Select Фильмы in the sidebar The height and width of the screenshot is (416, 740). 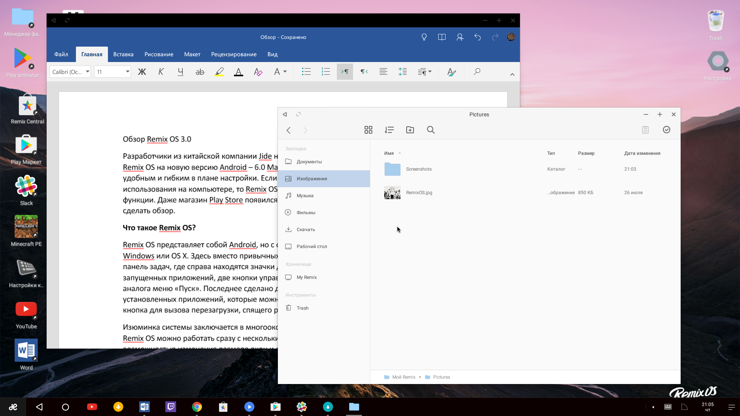pyautogui.click(x=324, y=213)
